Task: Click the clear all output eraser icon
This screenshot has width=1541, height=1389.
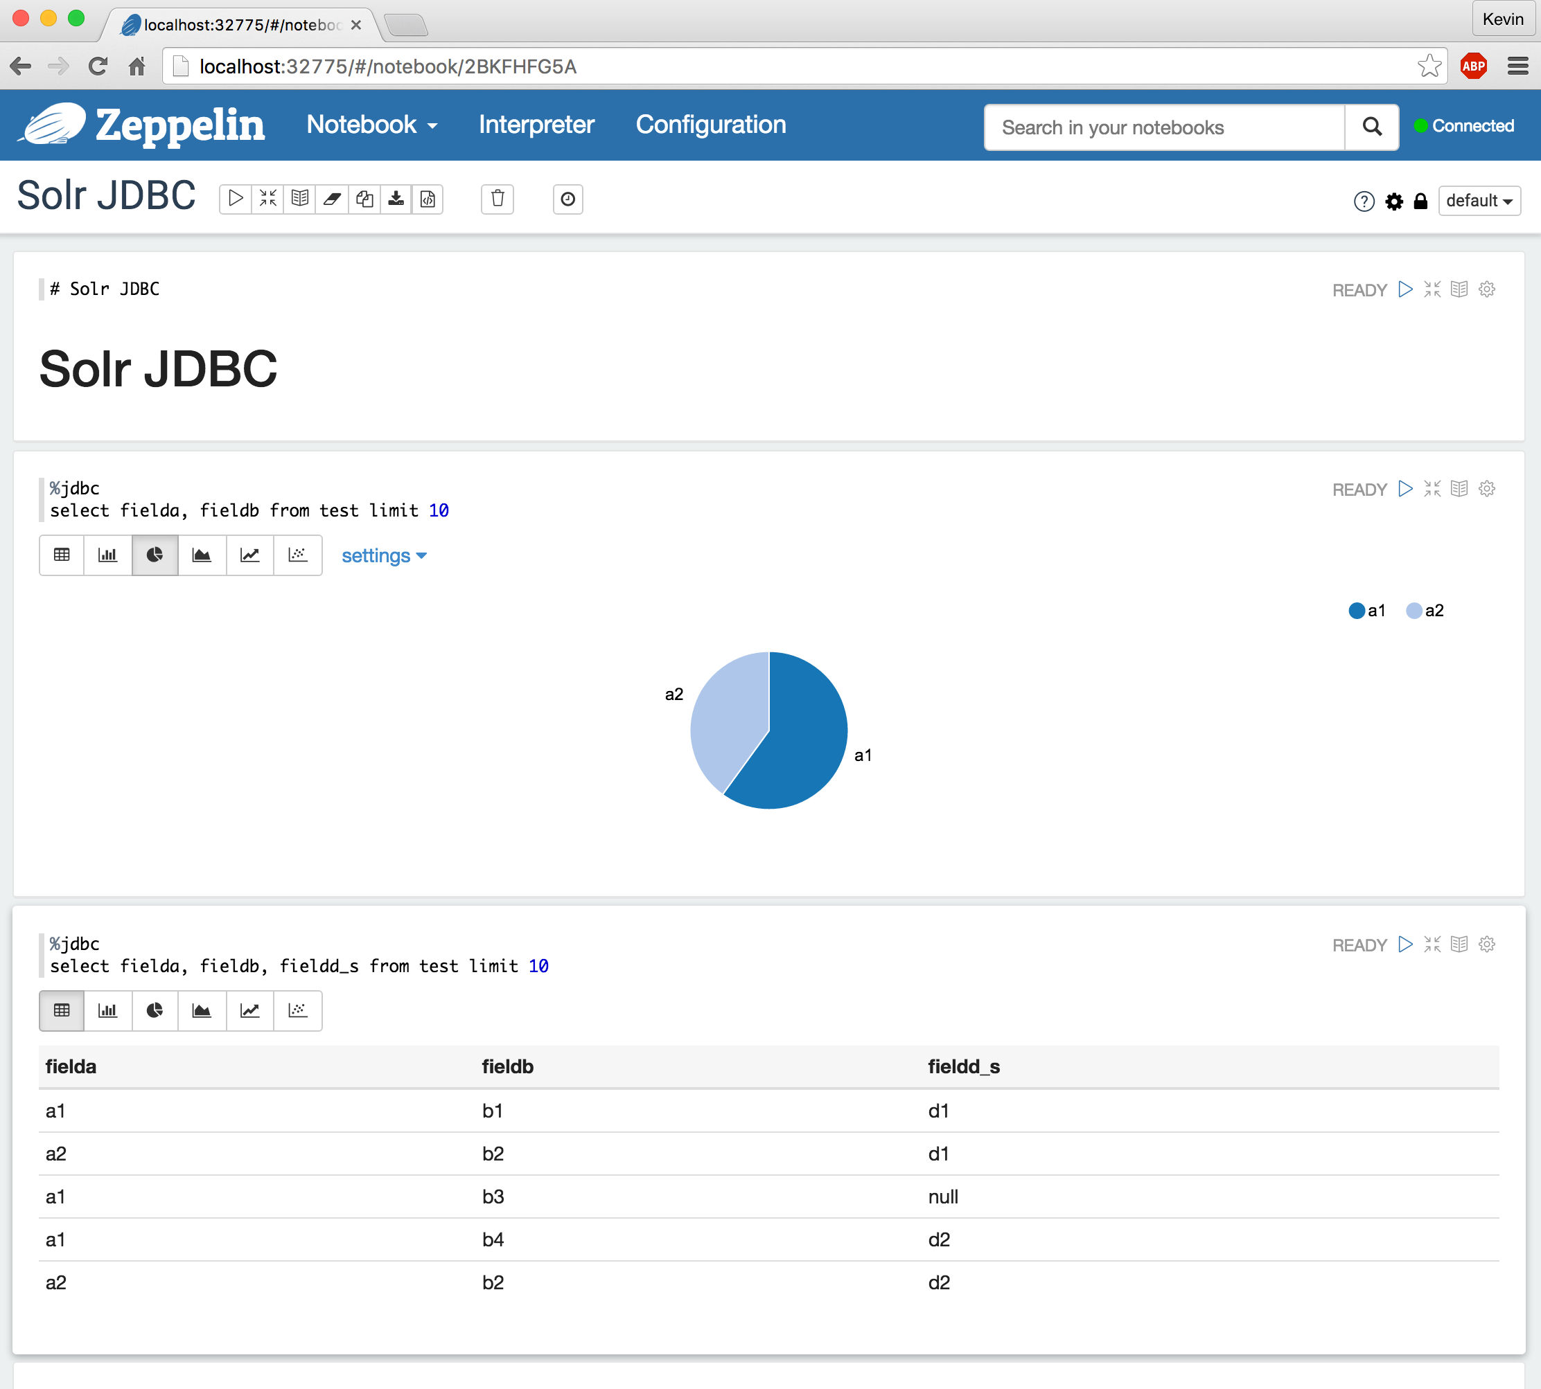Action: (x=331, y=199)
